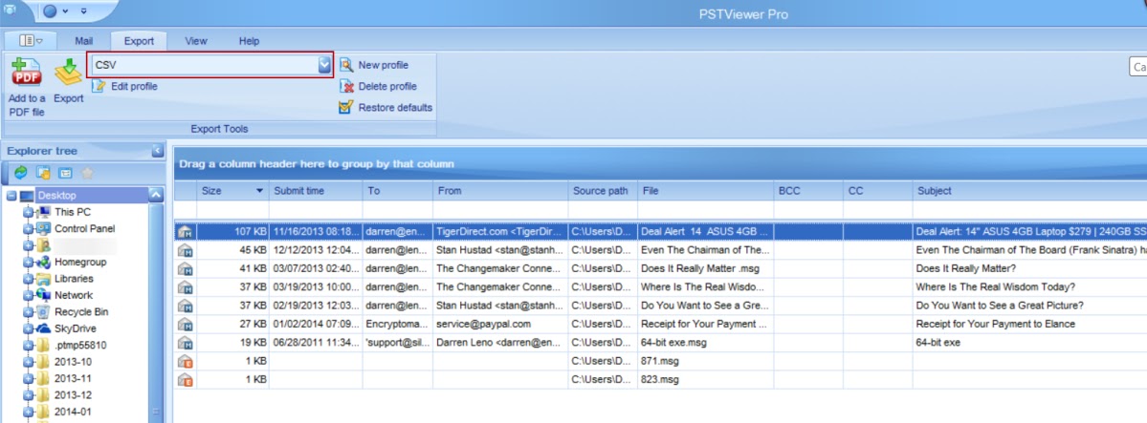
Task: Sort by the Source path column header
Action: click(x=603, y=191)
